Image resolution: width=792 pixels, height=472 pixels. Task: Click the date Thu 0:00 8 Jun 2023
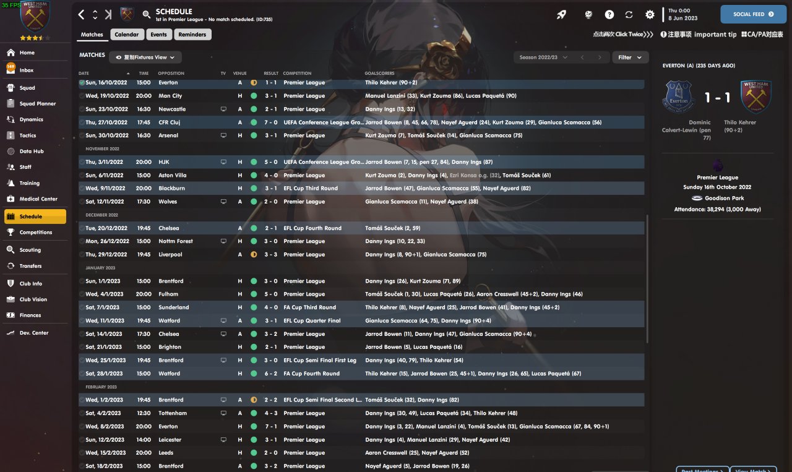point(683,14)
